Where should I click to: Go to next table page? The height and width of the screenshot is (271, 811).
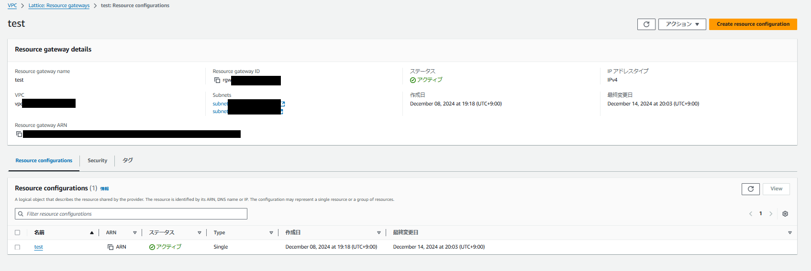(x=770, y=214)
